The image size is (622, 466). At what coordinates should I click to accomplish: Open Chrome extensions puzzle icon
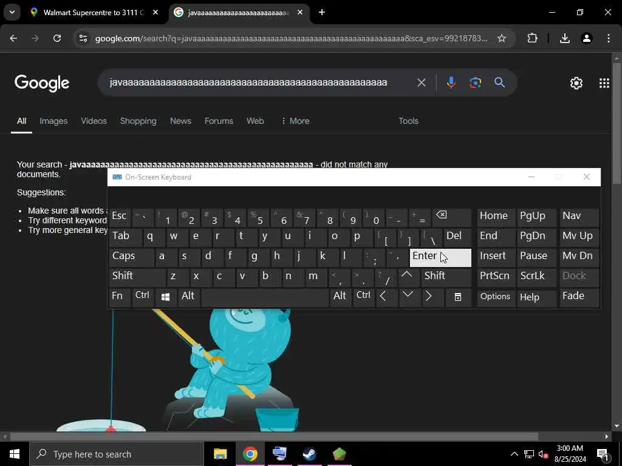coord(532,38)
